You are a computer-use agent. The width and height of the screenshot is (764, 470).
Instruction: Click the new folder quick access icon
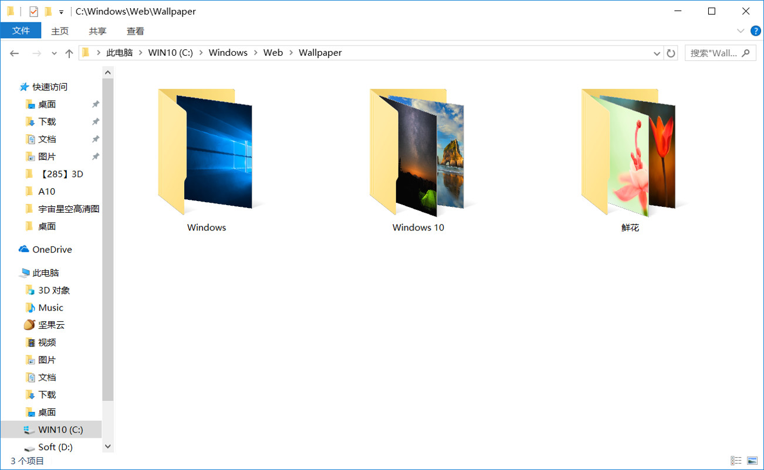click(x=48, y=11)
